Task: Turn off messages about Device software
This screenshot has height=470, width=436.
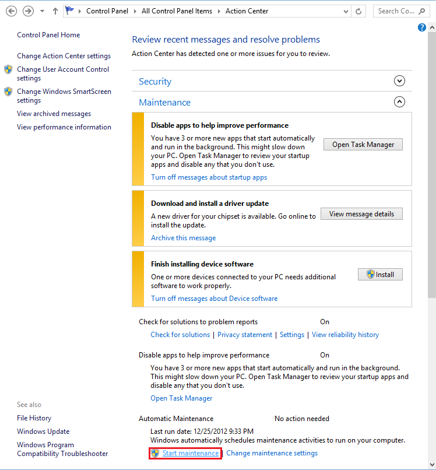Action: [215, 299]
